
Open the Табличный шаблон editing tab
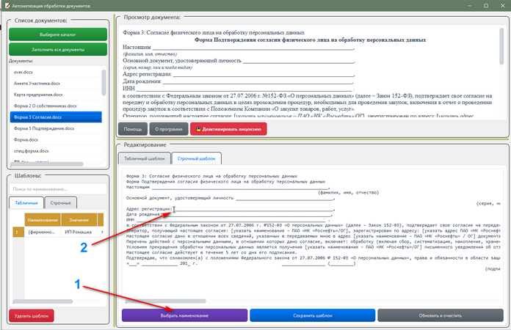click(x=145, y=158)
